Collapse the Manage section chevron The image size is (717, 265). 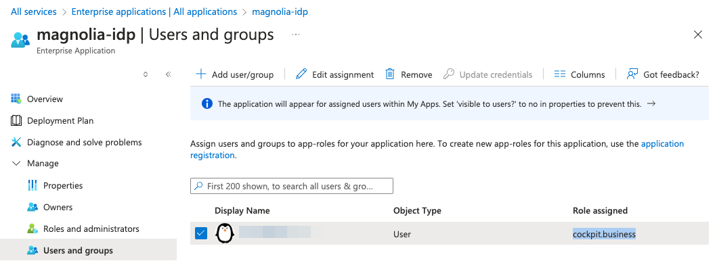pyautogui.click(x=16, y=163)
